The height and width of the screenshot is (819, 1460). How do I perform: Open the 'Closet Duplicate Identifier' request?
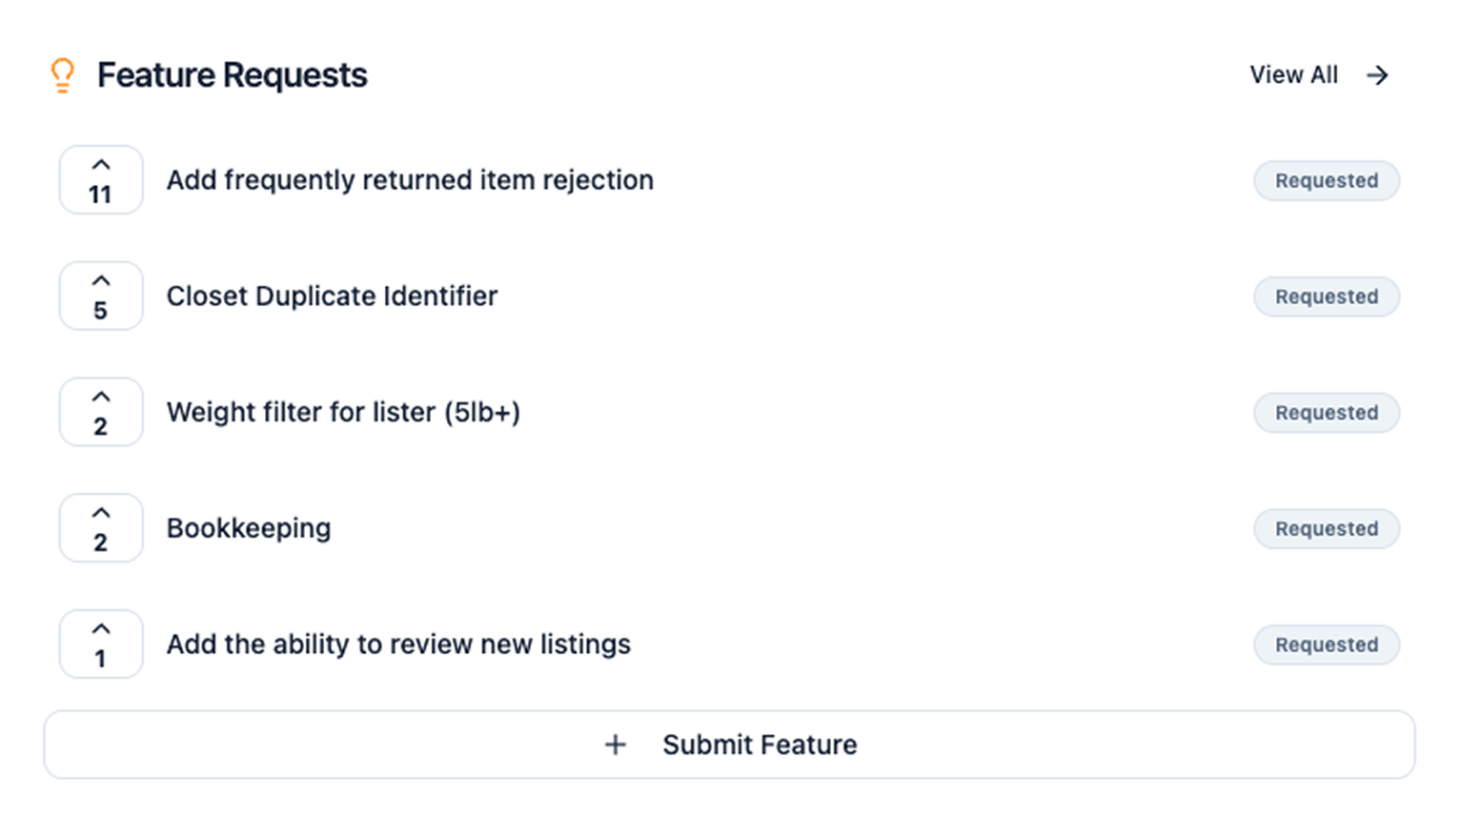pos(332,297)
